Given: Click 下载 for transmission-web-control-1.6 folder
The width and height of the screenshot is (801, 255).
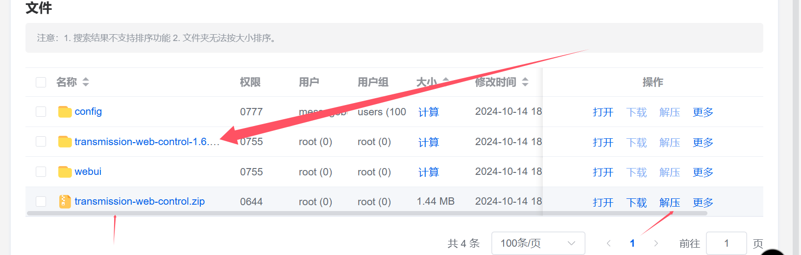Looking at the screenshot, I should [636, 142].
